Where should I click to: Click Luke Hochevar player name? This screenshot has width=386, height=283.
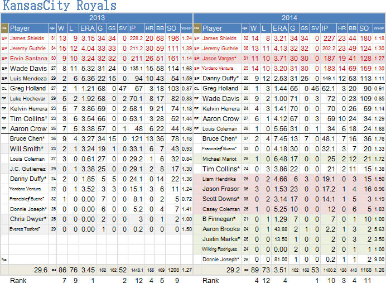pos(27,99)
